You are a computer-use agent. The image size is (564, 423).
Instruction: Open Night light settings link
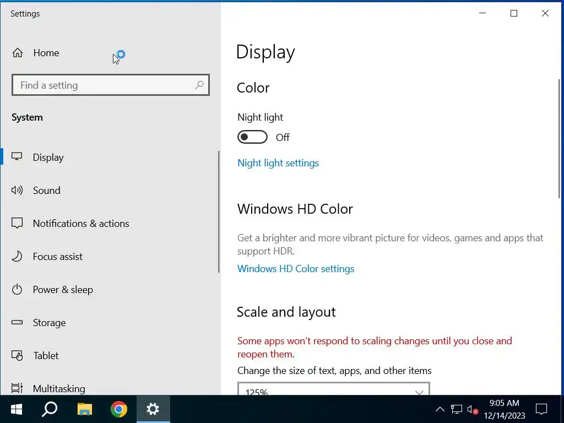[278, 163]
